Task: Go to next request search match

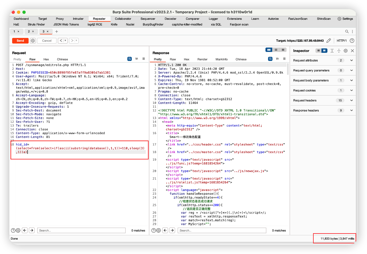Action: pyautogui.click(x=32, y=230)
